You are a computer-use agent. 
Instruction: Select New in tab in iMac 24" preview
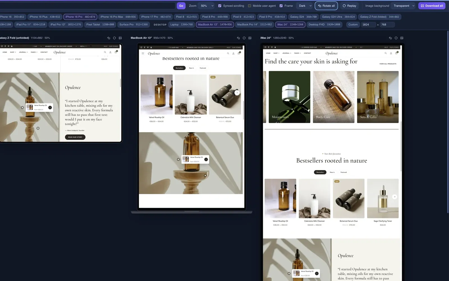pyautogui.click(x=332, y=172)
